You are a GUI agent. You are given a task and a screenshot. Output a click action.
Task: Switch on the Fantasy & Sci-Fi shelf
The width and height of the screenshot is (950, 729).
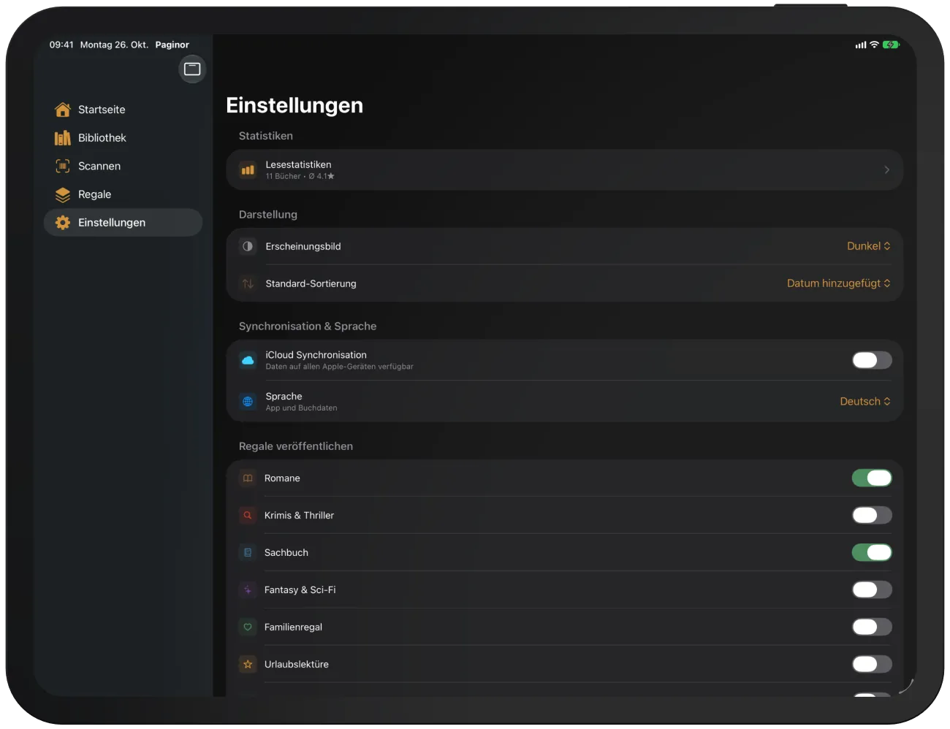pyautogui.click(x=872, y=590)
